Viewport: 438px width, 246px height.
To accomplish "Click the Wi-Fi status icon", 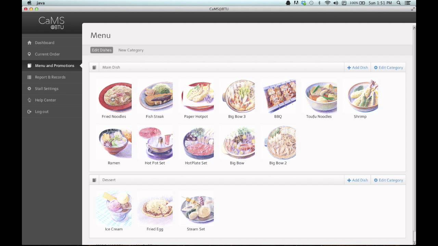I will pos(327,3).
